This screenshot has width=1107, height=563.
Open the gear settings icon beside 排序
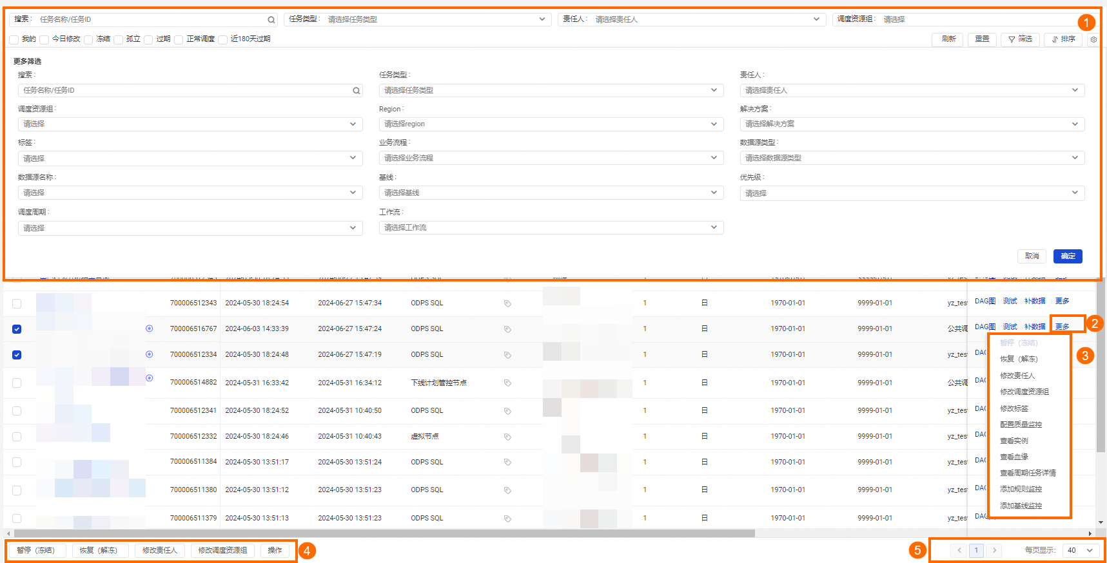tap(1093, 39)
